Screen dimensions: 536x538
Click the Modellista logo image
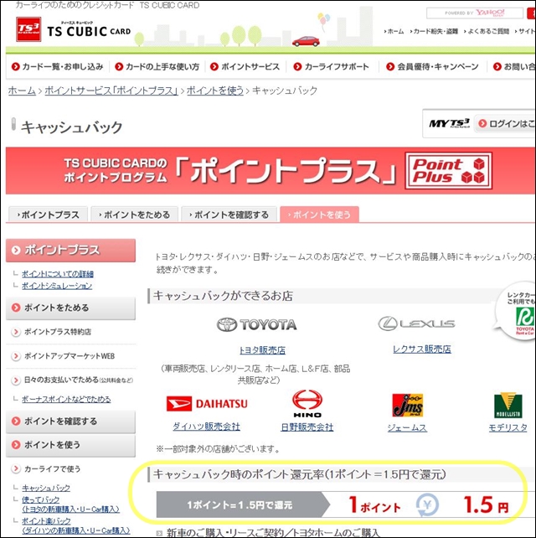coord(508,405)
